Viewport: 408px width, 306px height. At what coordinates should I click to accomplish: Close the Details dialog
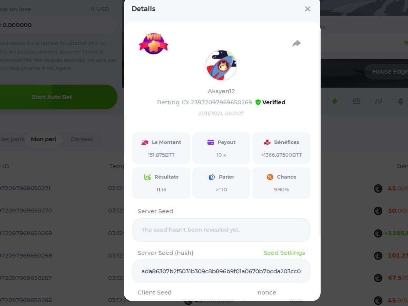pos(308,9)
